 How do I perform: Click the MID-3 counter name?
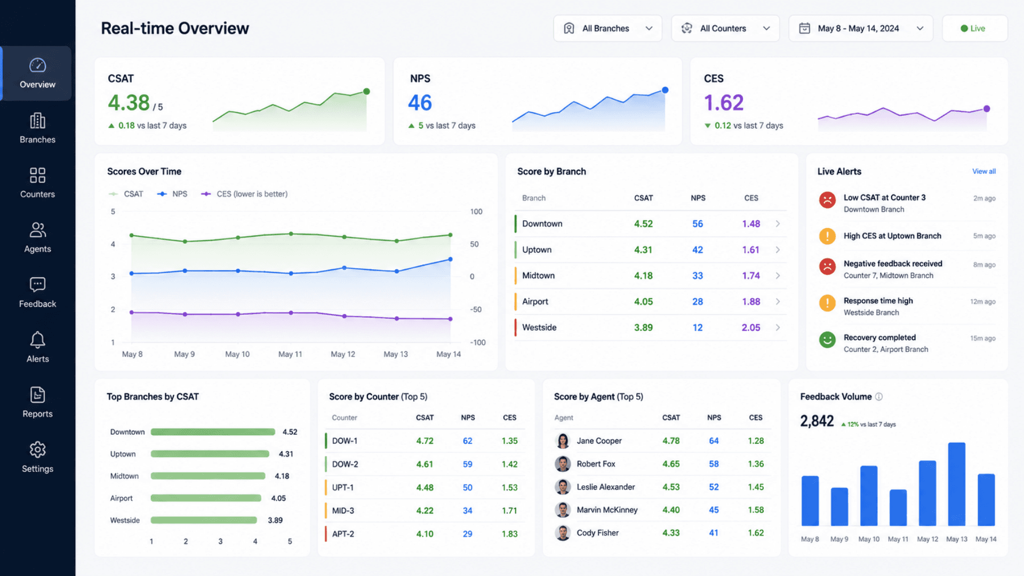click(x=343, y=511)
